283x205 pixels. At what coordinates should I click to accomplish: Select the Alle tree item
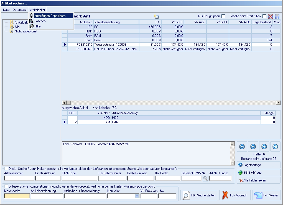click(x=17, y=27)
